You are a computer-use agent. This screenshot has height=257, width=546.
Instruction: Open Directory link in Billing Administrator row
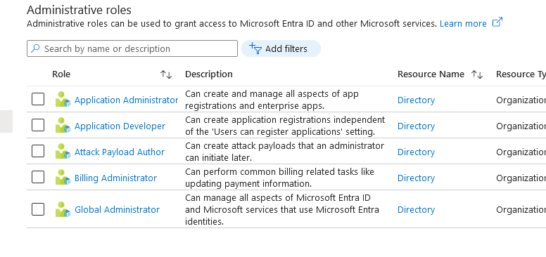[416, 178]
